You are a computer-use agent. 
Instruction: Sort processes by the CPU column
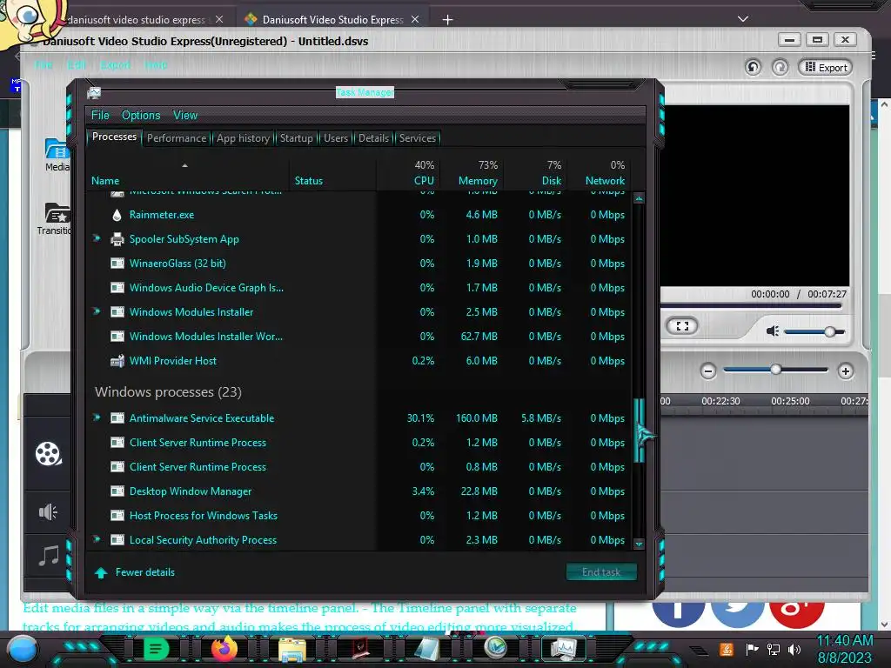pos(409,173)
